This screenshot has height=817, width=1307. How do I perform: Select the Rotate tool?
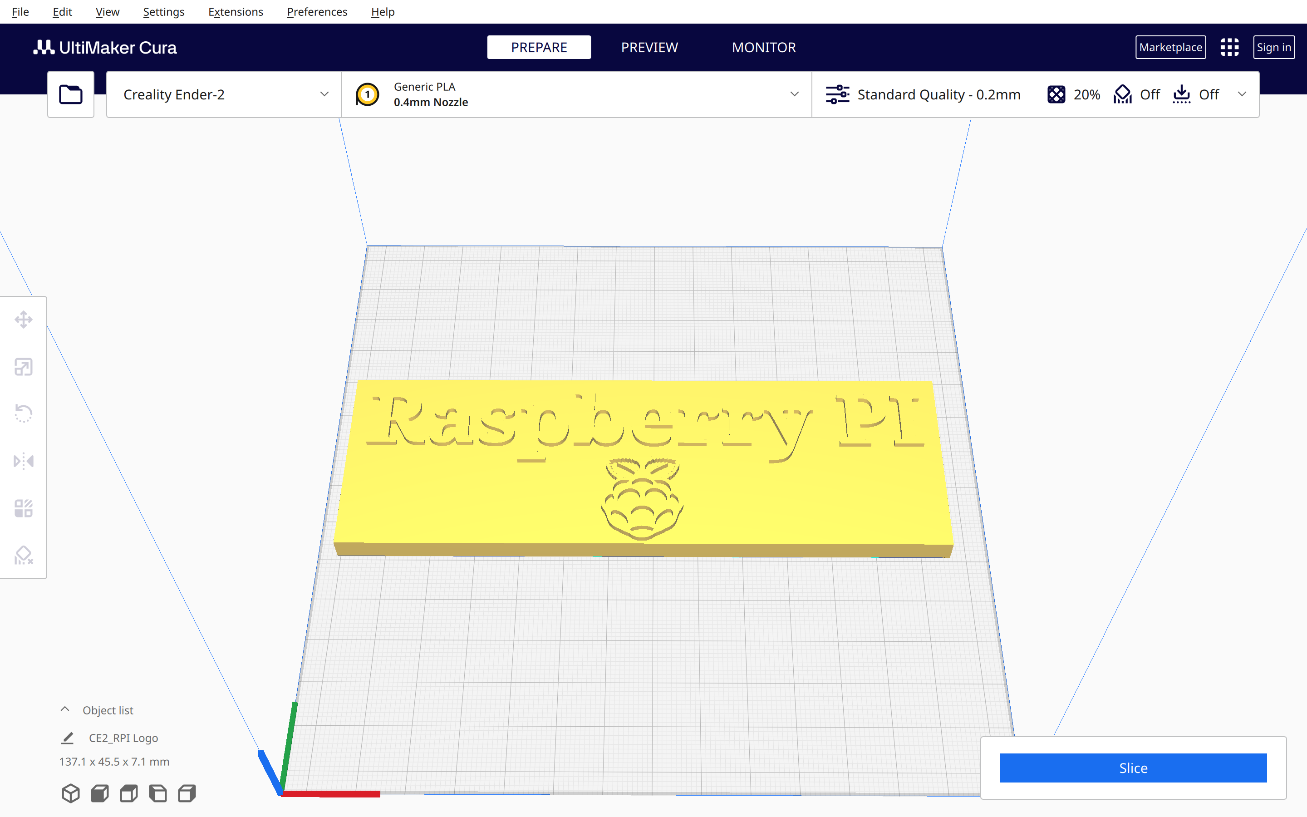click(x=23, y=413)
